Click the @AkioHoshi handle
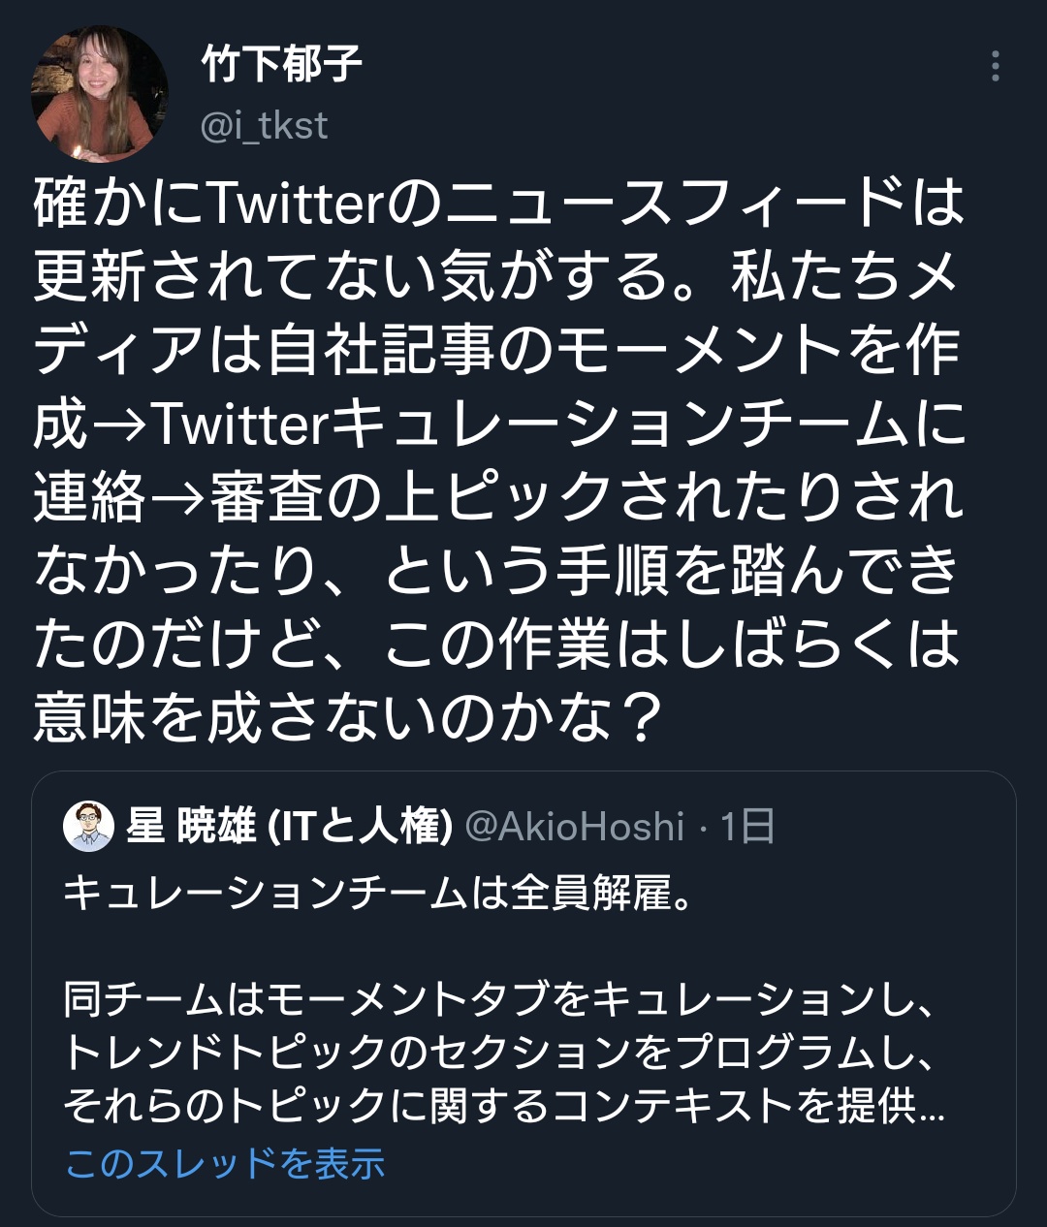 (575, 827)
